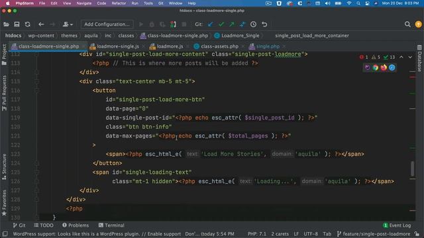Viewport: 424px width, 238px height.
Task: Open Favorites tool window
Action: [4, 203]
